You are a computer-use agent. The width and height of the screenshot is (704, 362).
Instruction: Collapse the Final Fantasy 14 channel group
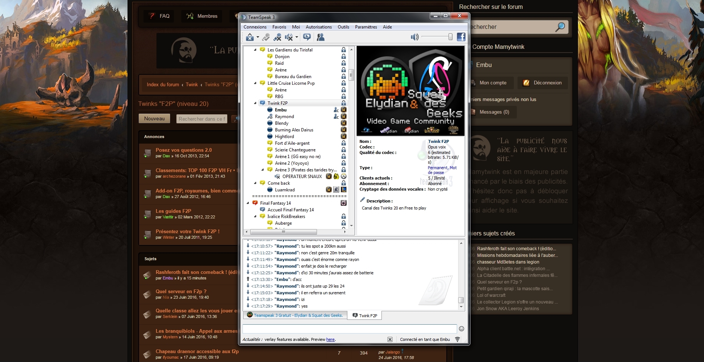(x=248, y=203)
